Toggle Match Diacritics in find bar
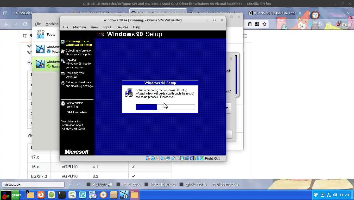 coord(160,184)
